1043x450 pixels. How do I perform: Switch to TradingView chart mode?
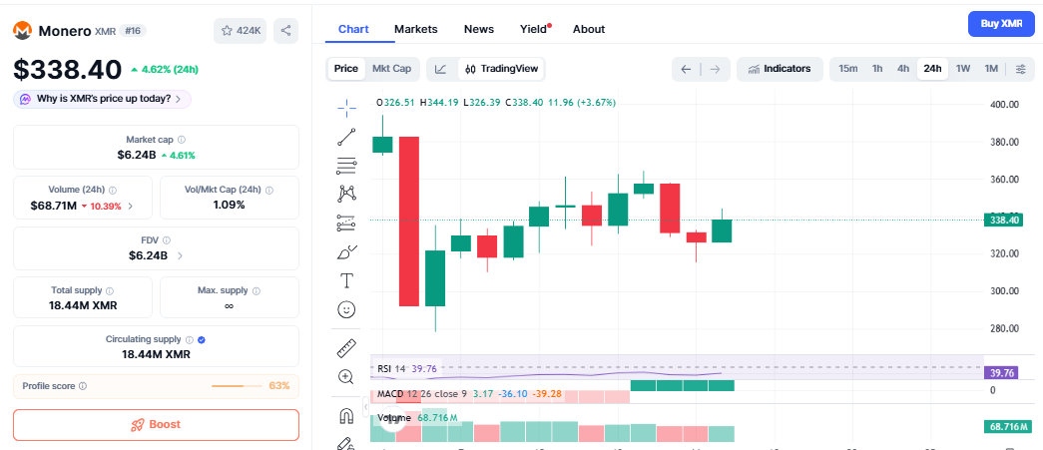point(502,69)
